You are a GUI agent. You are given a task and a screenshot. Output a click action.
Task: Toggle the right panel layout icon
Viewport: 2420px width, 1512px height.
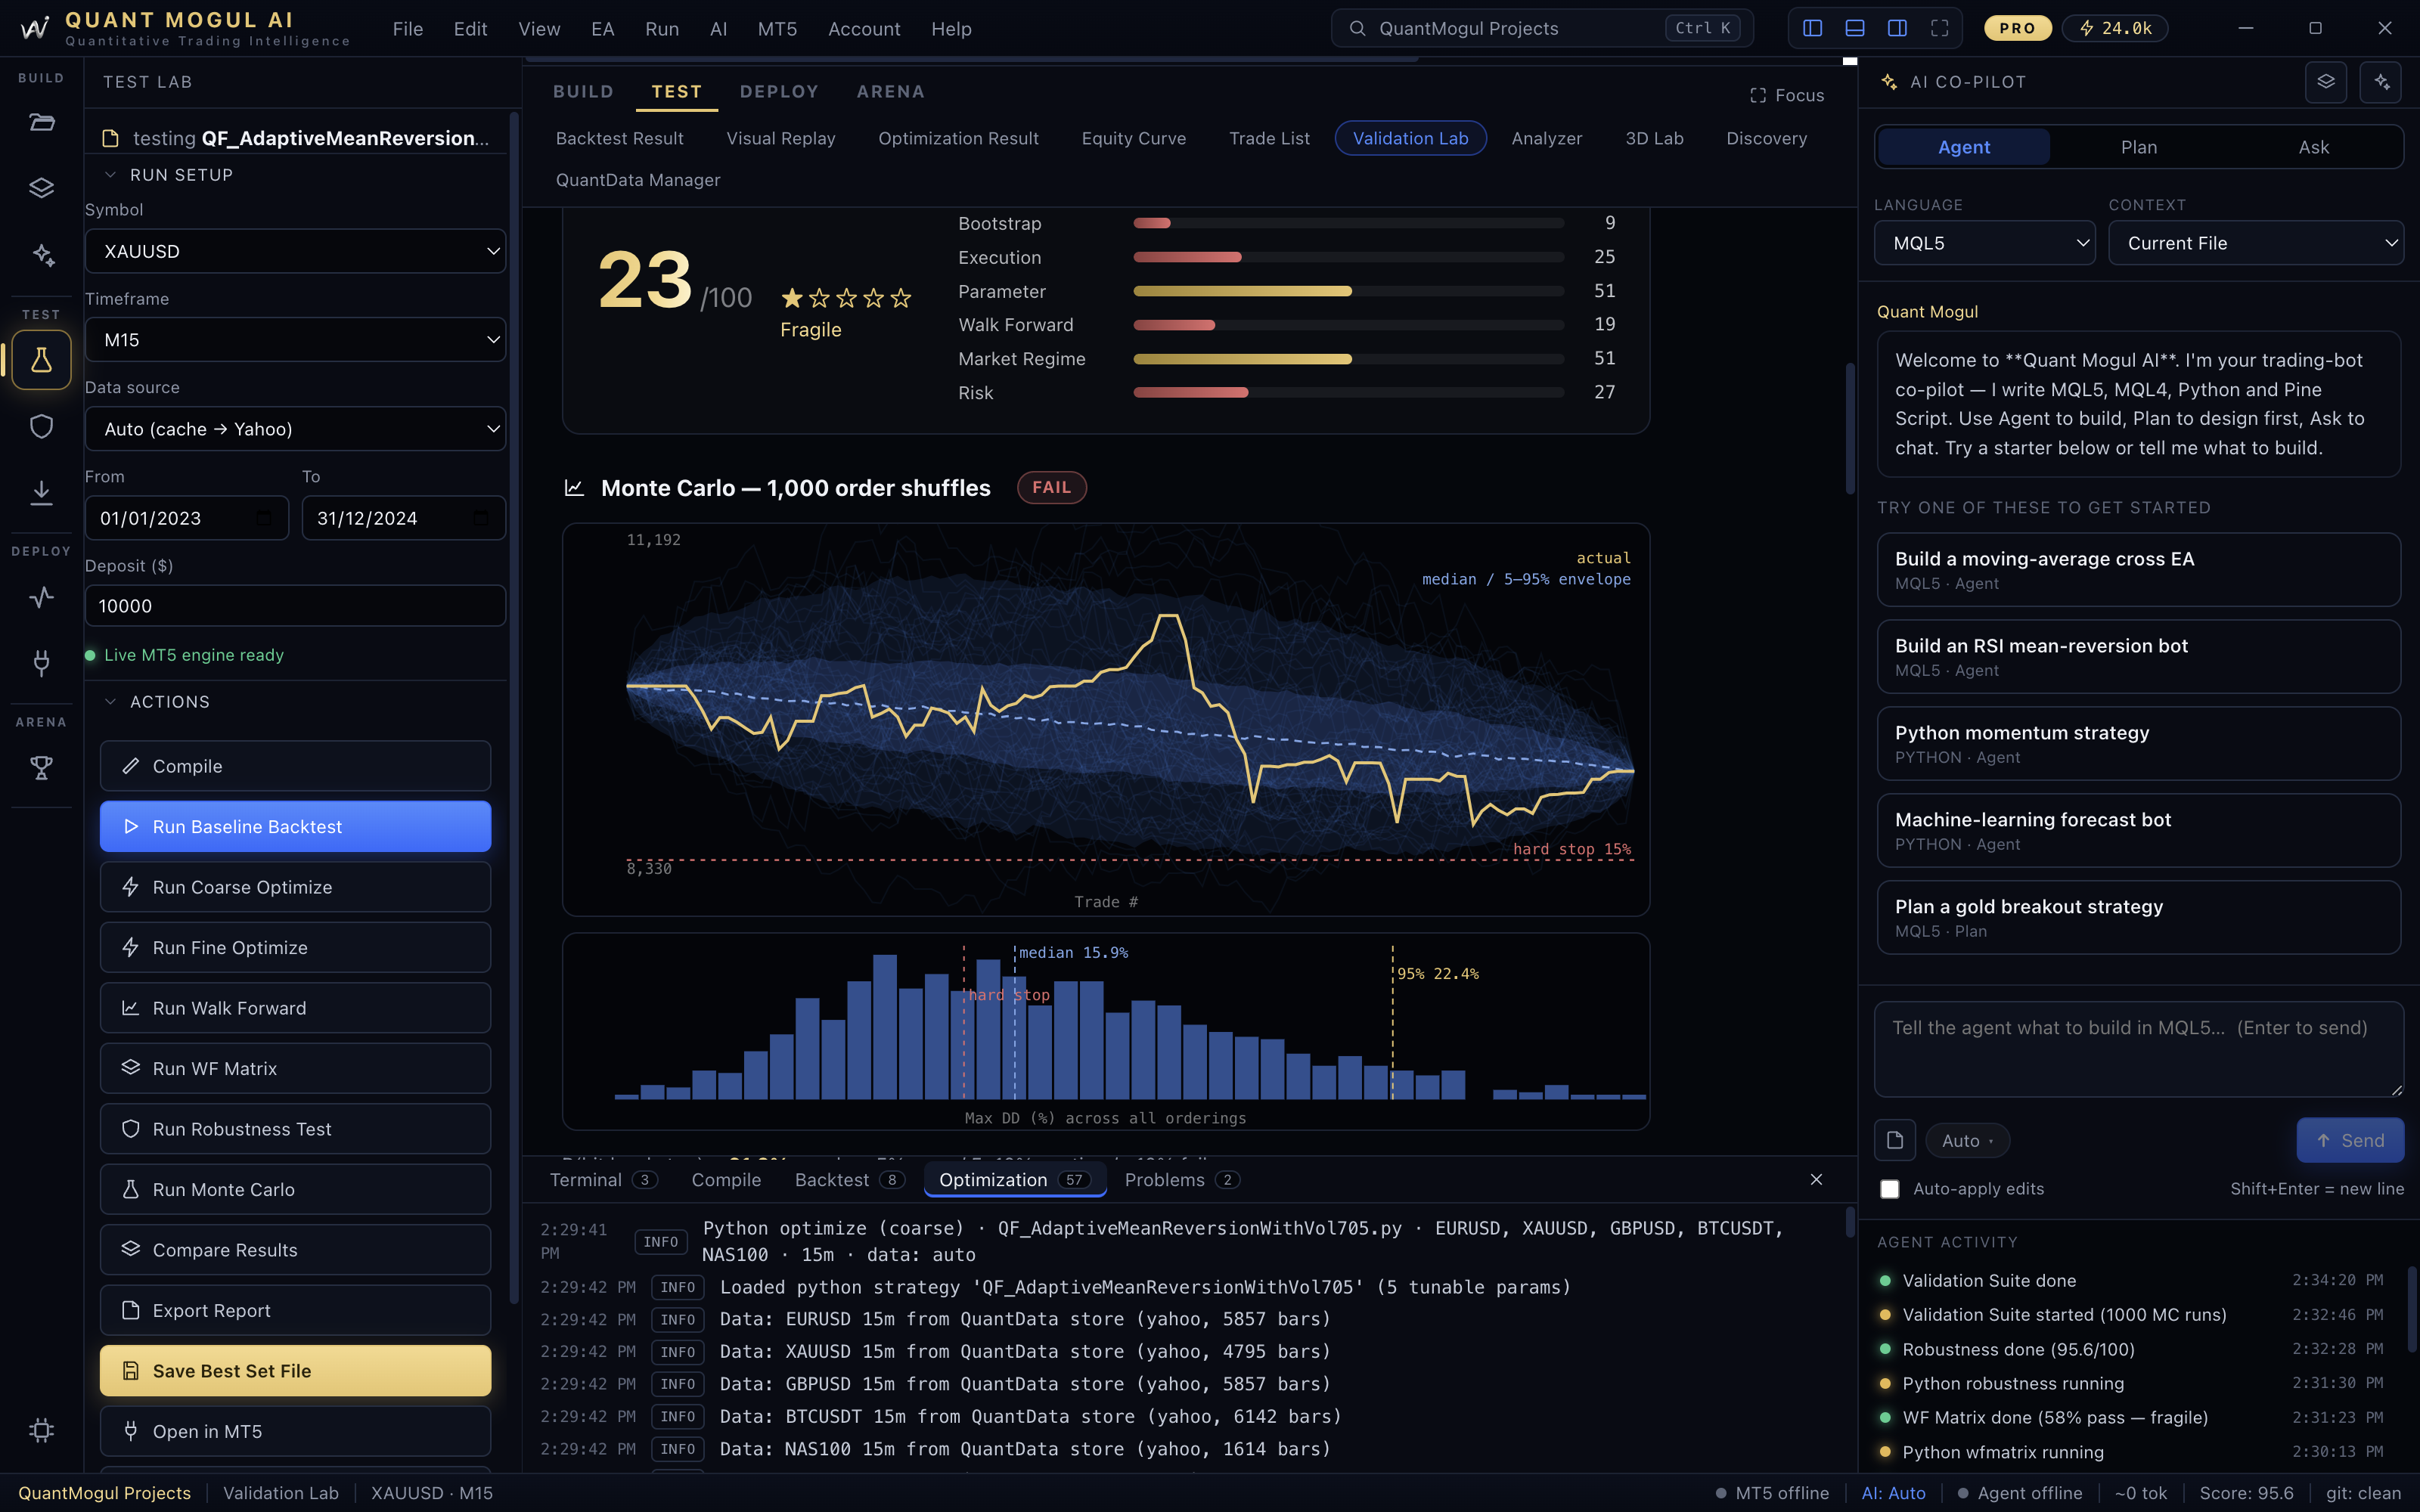tap(1897, 28)
